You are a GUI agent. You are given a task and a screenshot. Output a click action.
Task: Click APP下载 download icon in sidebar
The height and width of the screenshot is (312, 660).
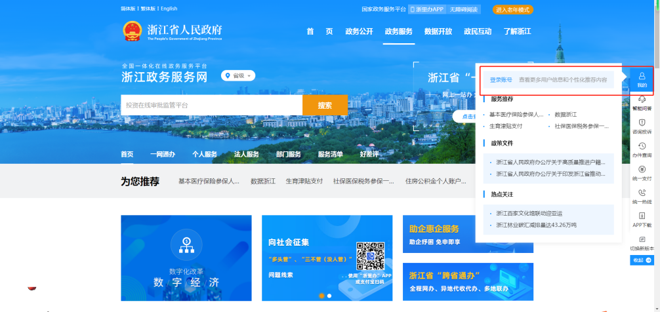[642, 219]
